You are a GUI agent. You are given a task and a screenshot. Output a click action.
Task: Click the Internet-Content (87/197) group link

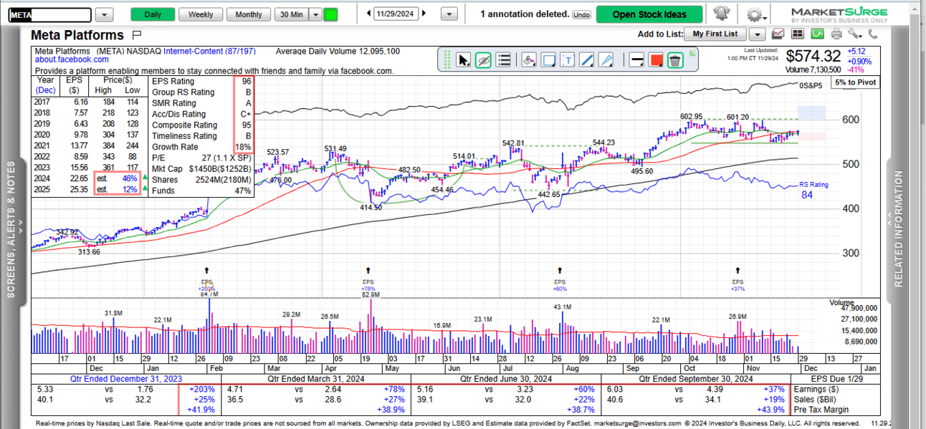click(x=209, y=52)
